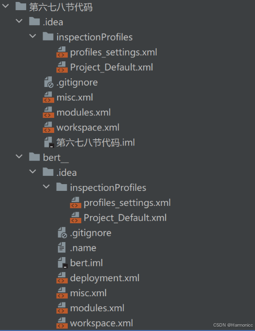The width and height of the screenshot is (255, 331).
Task: Select the bert__ folder name
Action: pos(56,158)
